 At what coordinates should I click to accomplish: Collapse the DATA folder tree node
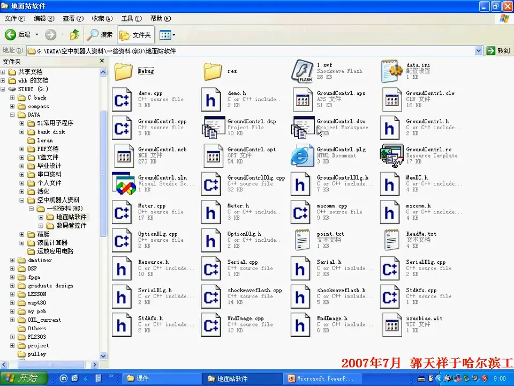[12, 115]
